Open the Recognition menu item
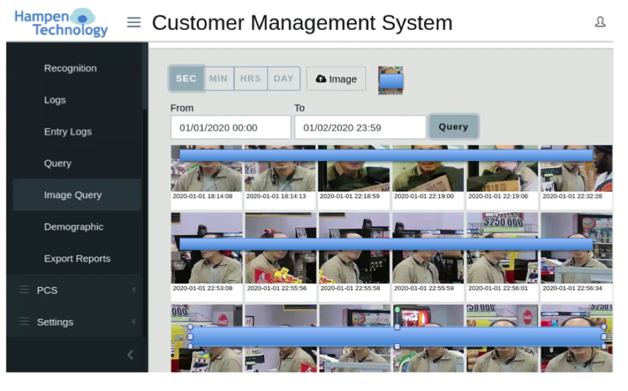Viewport: 628px width, 391px height. coord(70,68)
